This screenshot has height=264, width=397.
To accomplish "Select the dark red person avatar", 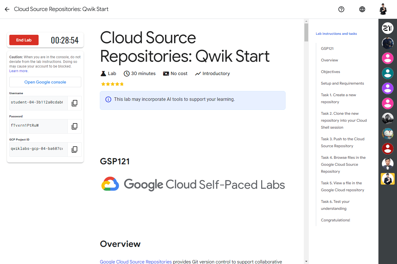I will pyautogui.click(x=388, y=149).
